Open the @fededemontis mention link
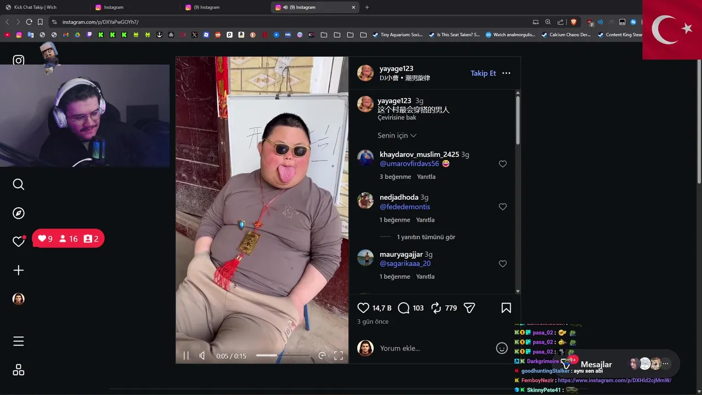 click(x=405, y=207)
